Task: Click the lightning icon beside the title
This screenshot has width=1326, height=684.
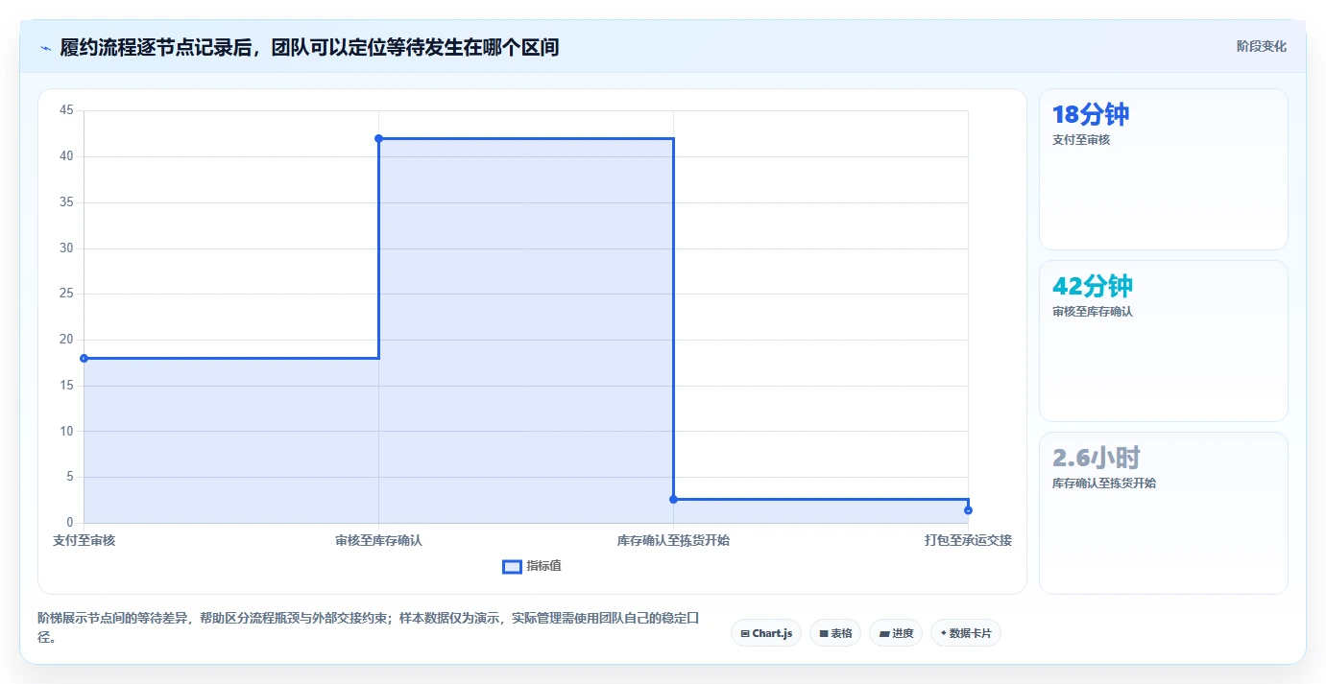Action: 45,48
